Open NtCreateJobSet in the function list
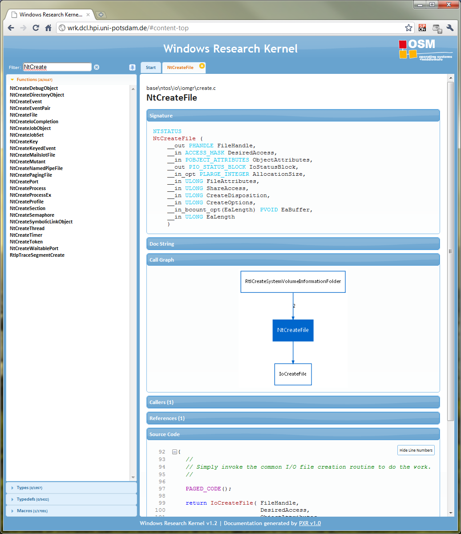The image size is (461, 534). [27, 135]
